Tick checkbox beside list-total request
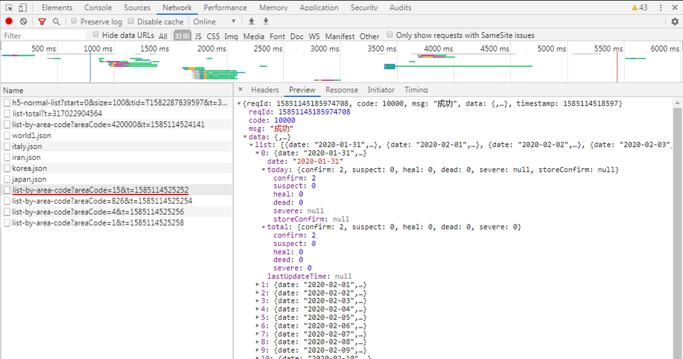683x359 pixels. click(x=7, y=113)
